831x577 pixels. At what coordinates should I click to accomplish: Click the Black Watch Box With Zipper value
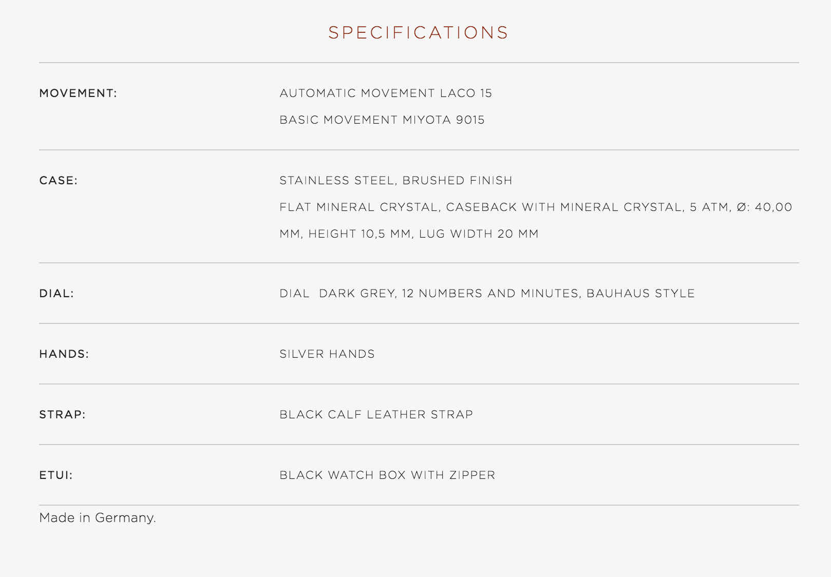(387, 475)
